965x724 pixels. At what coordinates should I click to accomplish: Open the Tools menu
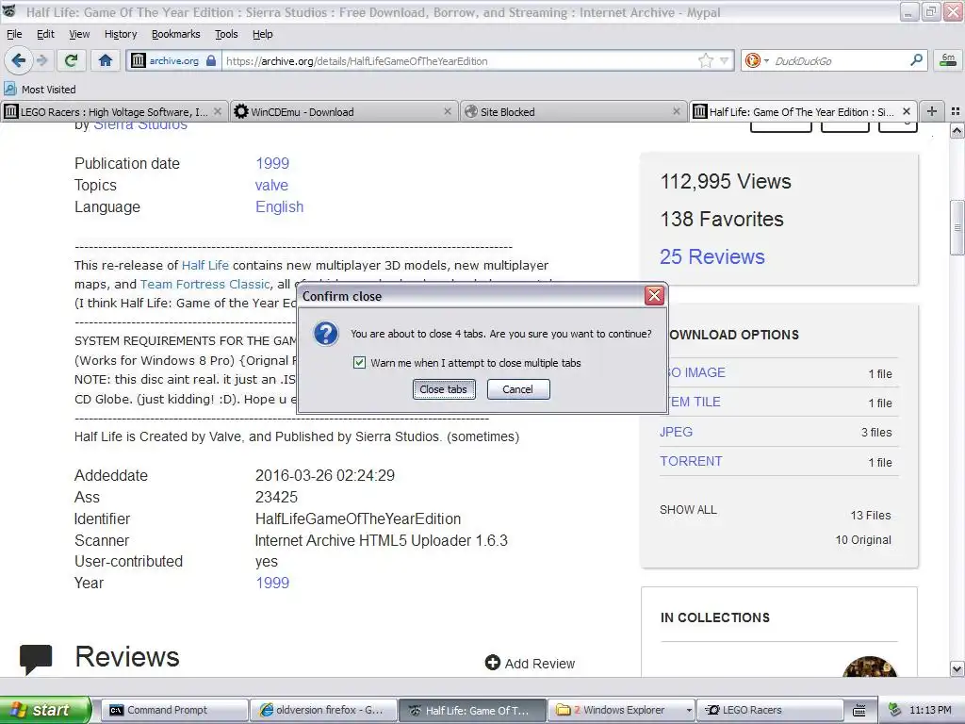click(x=226, y=34)
